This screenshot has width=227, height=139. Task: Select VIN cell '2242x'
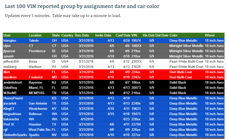(136, 77)
